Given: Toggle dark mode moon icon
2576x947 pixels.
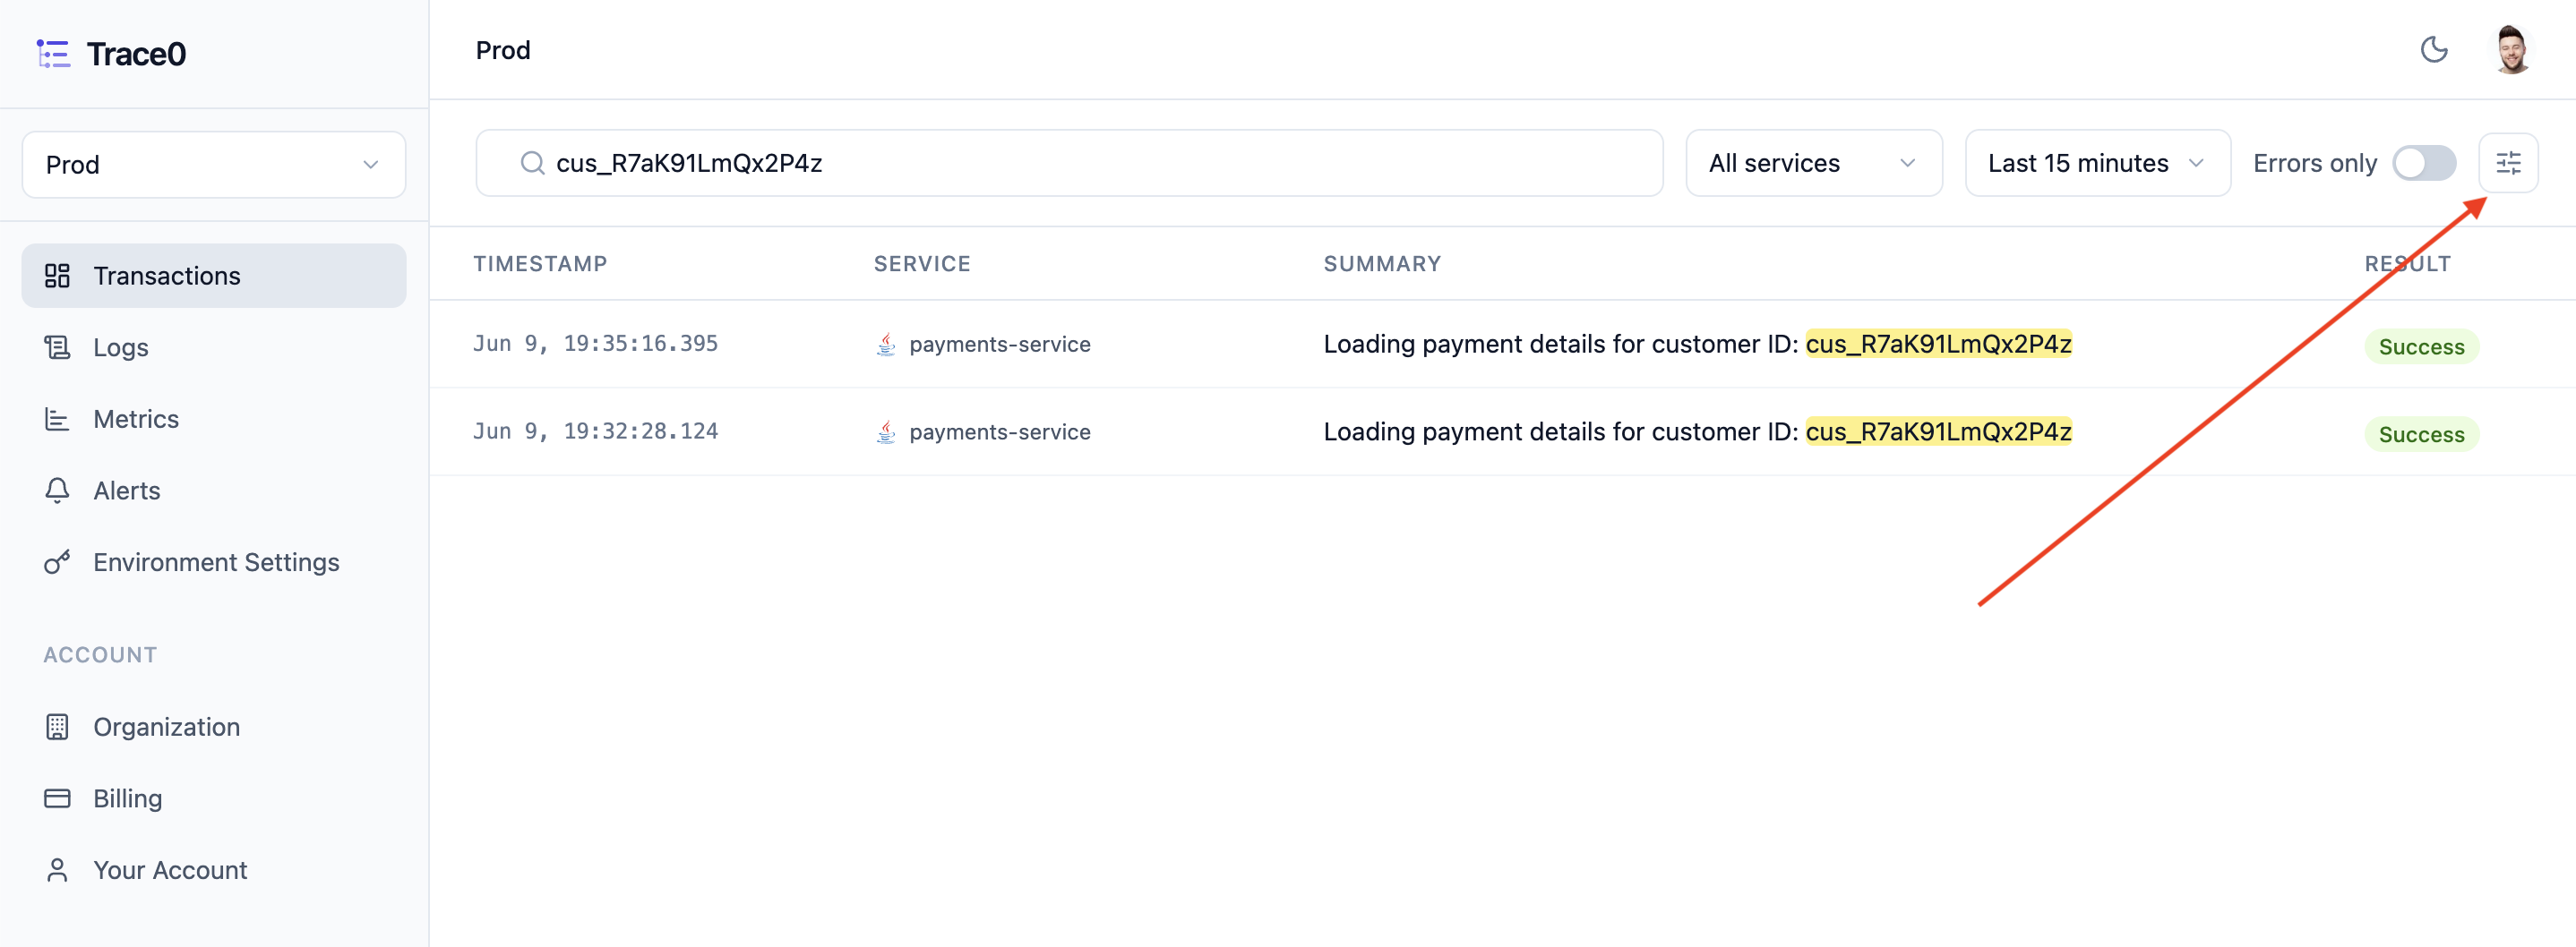Looking at the screenshot, I should (x=2433, y=50).
